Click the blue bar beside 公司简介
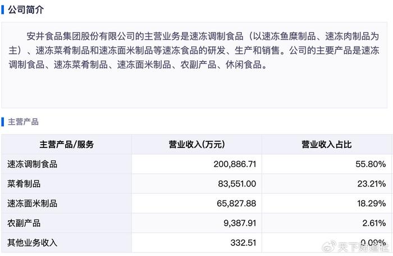The height and width of the screenshot is (256, 393). tap(3, 10)
